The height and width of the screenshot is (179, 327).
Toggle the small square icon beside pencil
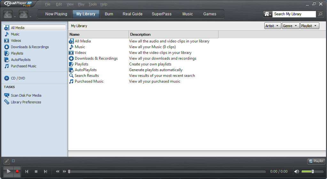click(13, 161)
